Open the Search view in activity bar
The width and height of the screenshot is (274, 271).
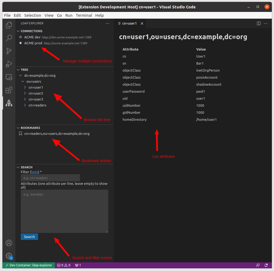pyautogui.click(x=9, y=38)
